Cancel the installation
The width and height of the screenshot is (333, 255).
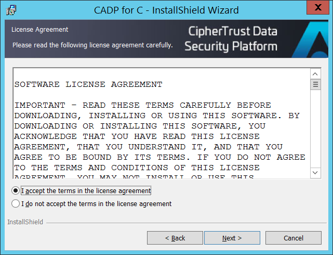click(293, 238)
